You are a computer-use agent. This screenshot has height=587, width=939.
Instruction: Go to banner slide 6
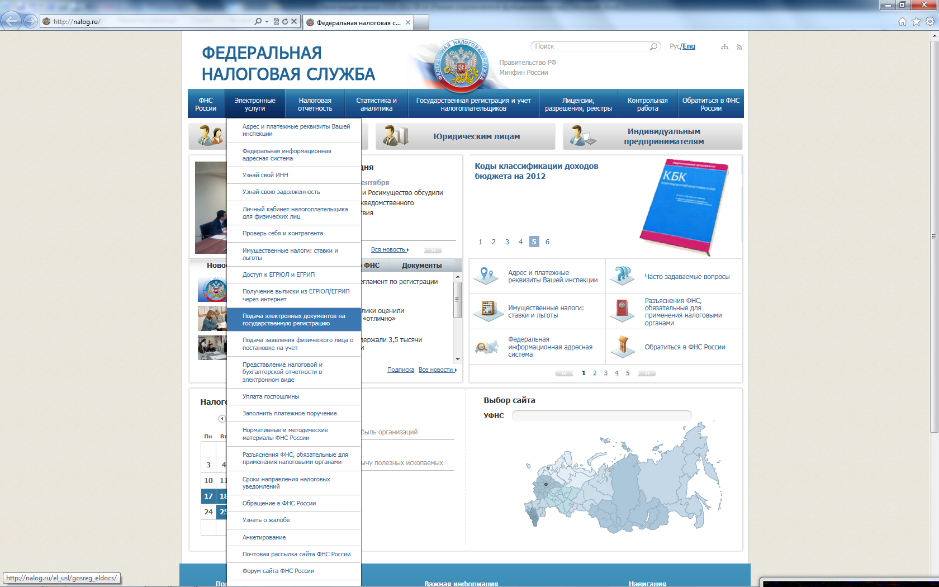coord(547,242)
